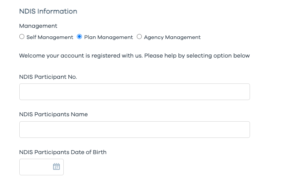Select the Agency Management radio button

pyautogui.click(x=139, y=37)
